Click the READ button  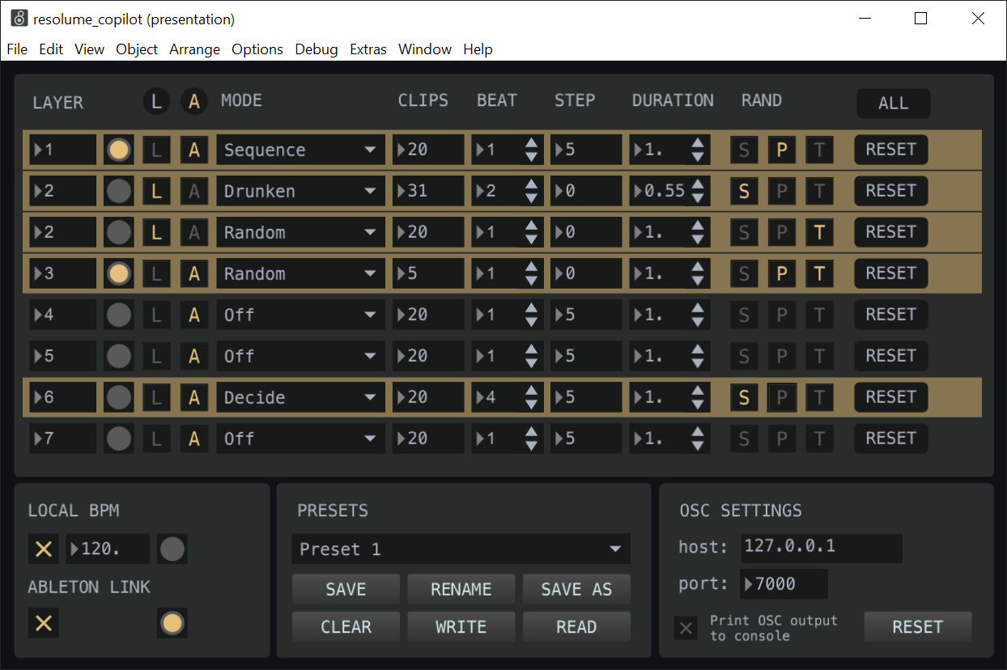(x=576, y=627)
